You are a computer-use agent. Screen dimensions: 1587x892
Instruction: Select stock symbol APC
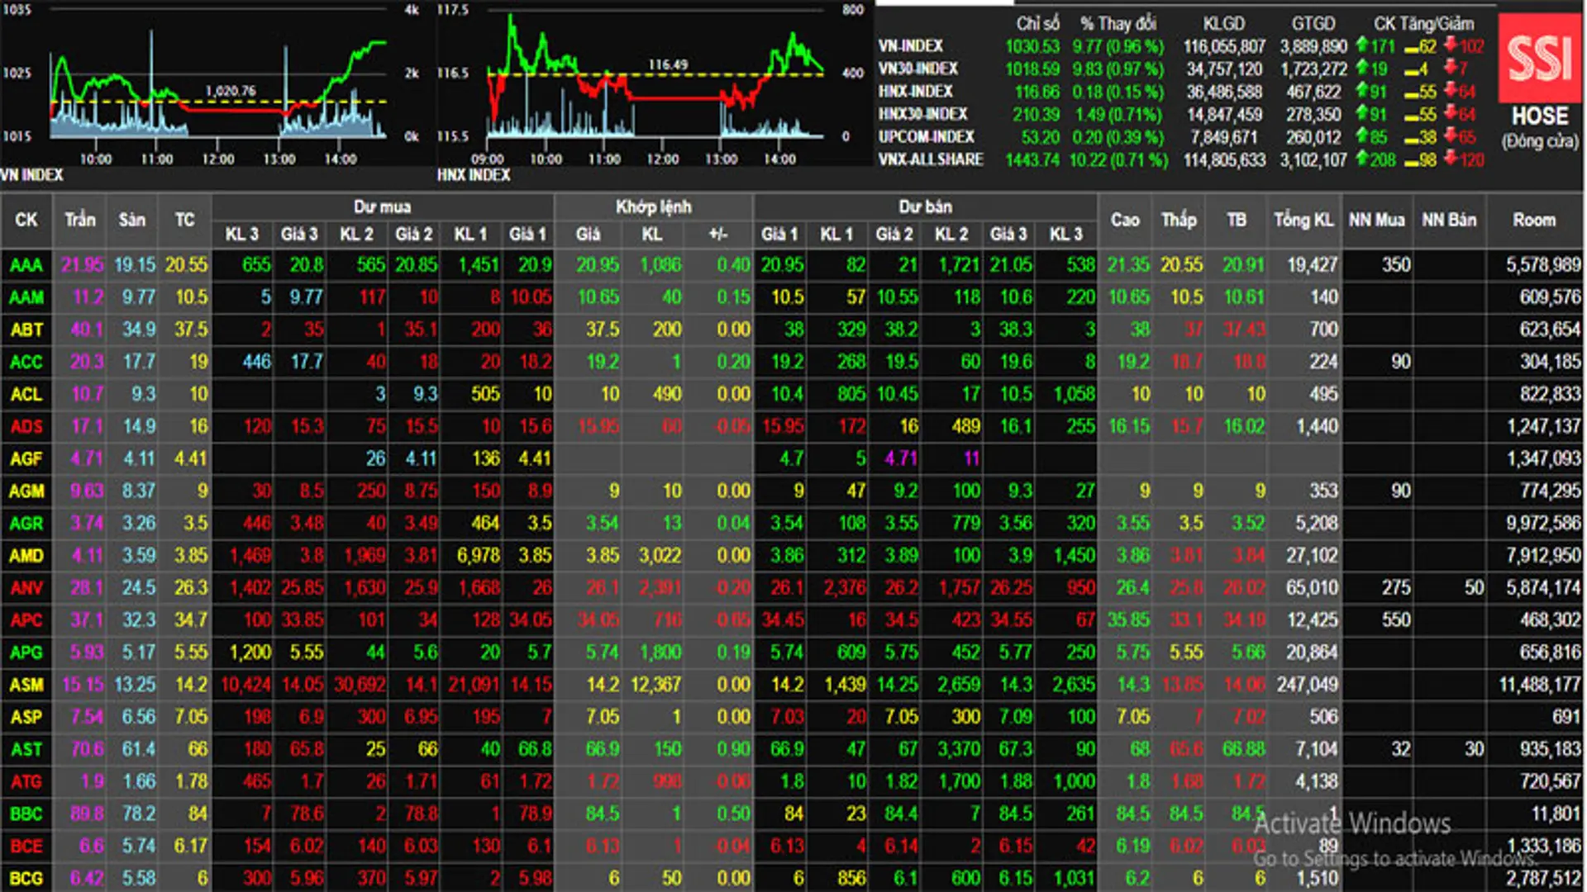[26, 620]
